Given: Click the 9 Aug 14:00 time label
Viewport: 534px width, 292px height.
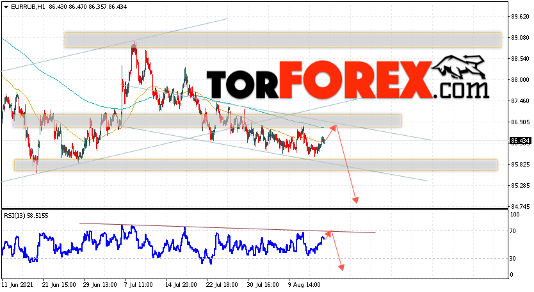Looking at the screenshot, I should pyautogui.click(x=305, y=285).
